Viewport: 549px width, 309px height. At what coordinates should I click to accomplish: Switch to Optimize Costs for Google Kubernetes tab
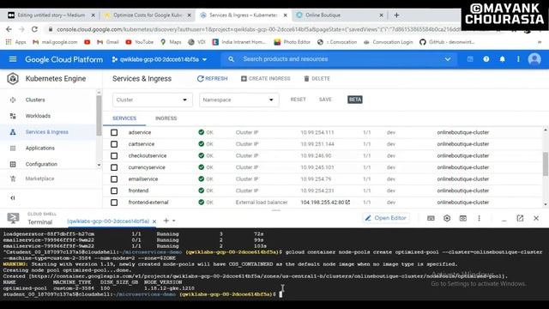pyautogui.click(x=148, y=15)
